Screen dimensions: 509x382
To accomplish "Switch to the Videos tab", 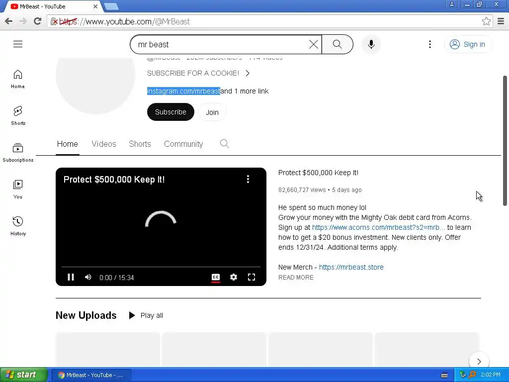I will coord(104,144).
